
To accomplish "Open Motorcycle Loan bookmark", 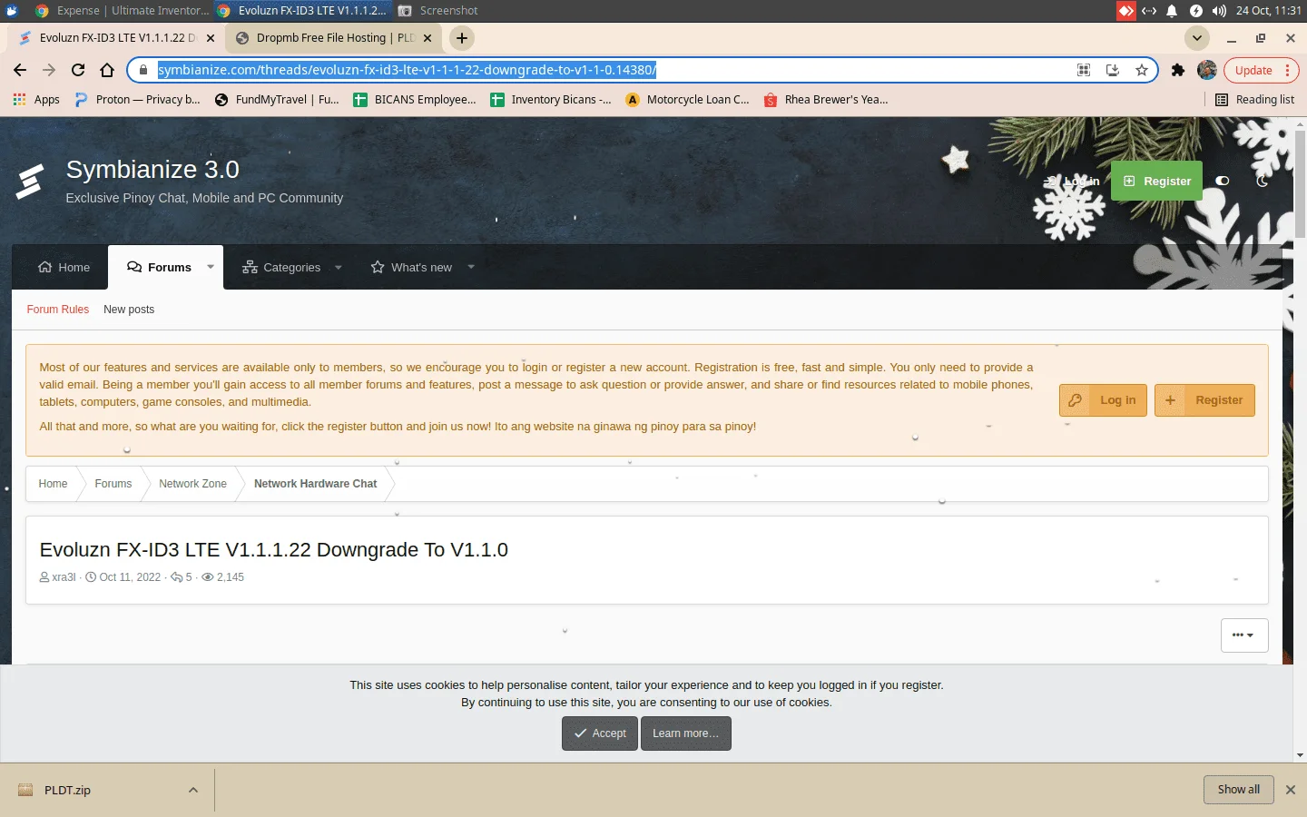I will (688, 100).
